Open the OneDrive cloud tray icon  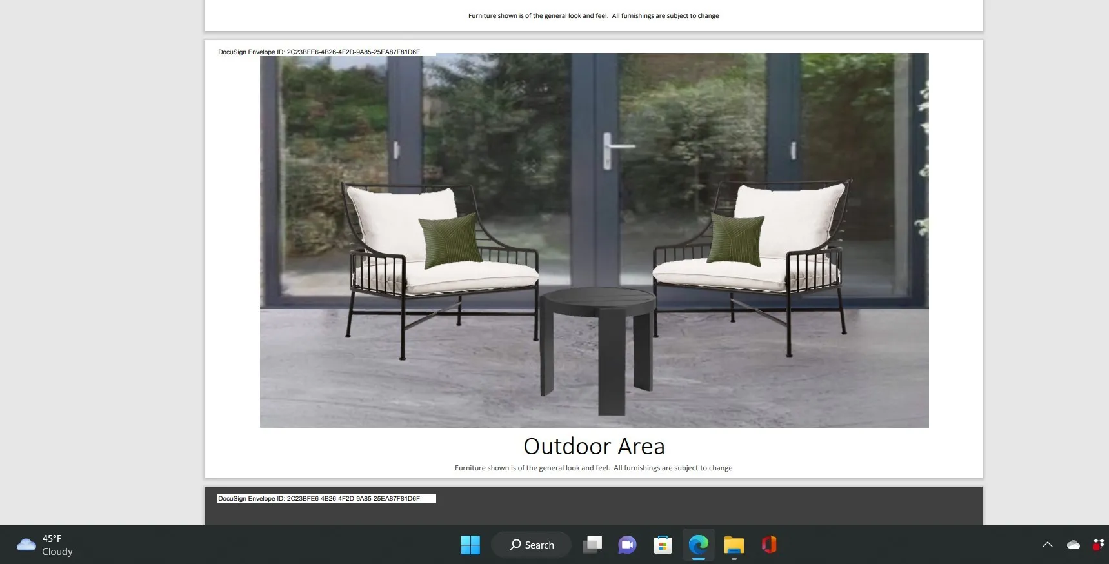[x=1074, y=545]
